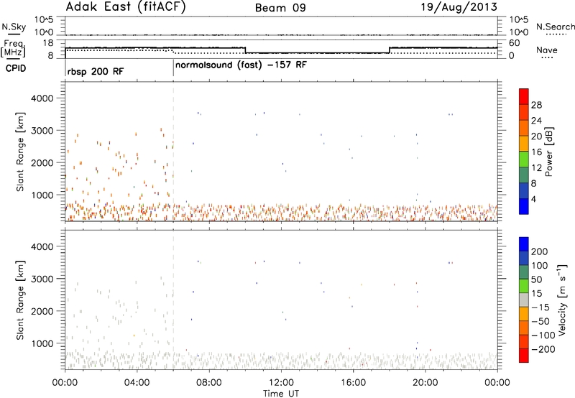Image resolution: width=575 pixels, height=398 pixels.
Task: Click the '60' Nave axis value
Action: (515, 43)
